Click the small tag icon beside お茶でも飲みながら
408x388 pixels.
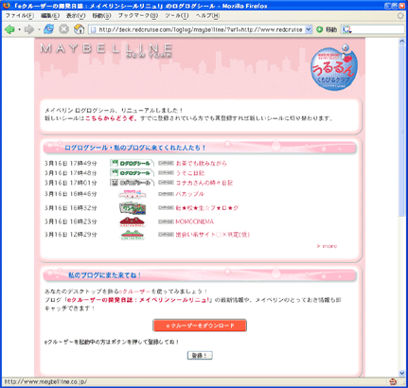pyautogui.click(x=166, y=163)
